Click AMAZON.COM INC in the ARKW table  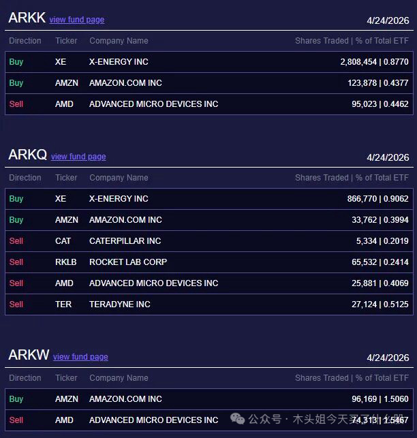125,399
